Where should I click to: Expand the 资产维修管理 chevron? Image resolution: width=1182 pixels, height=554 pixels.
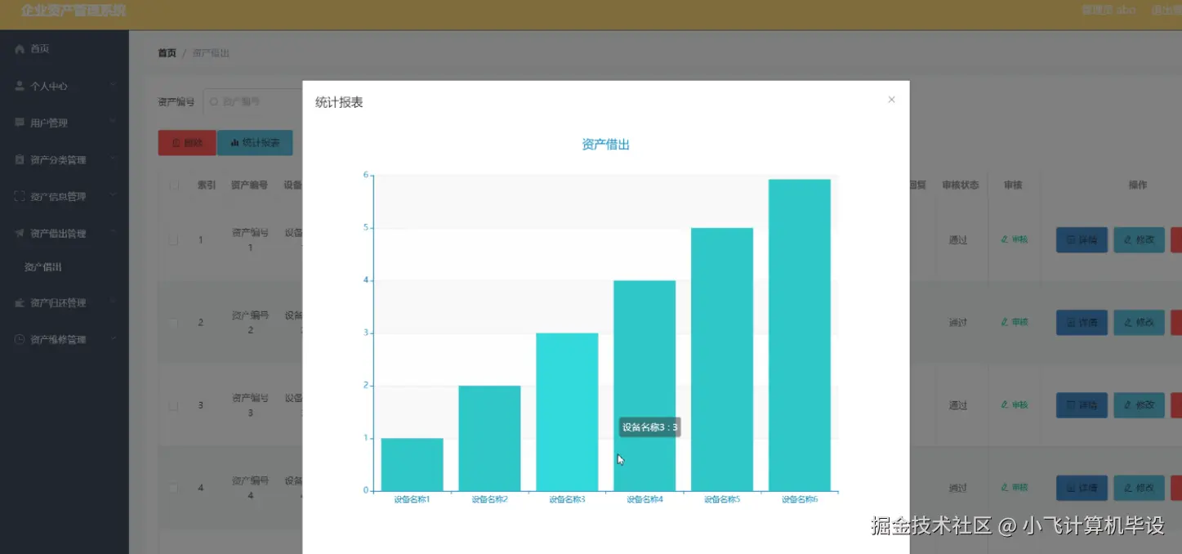(x=114, y=339)
